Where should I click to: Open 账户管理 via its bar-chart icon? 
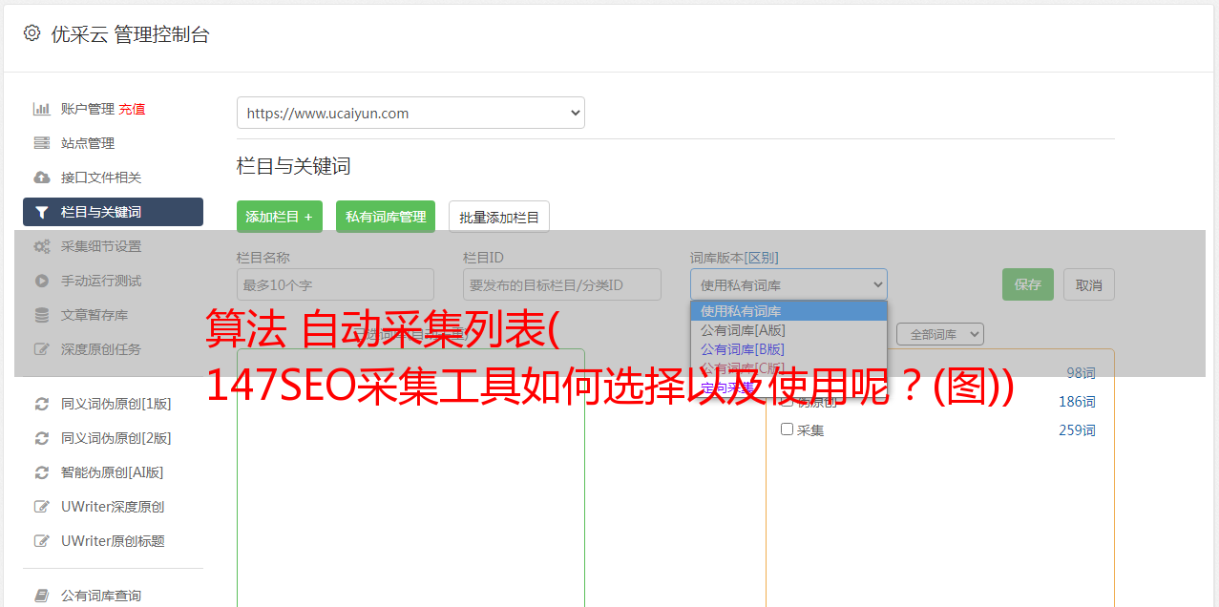[41, 109]
